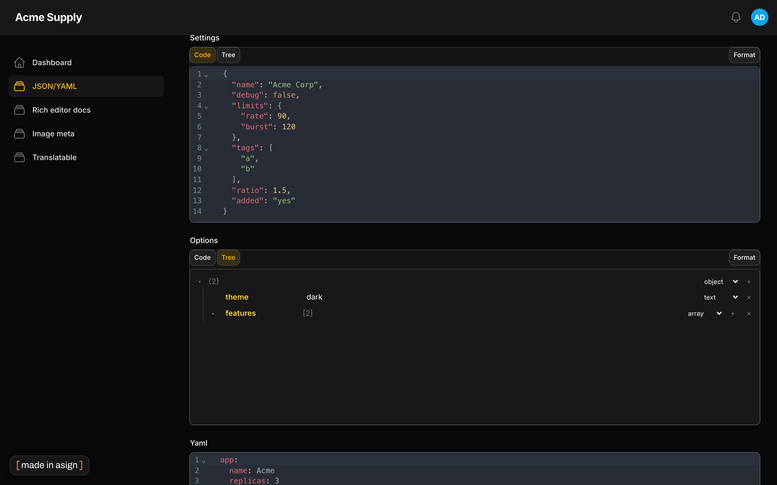Add an item to features array
This screenshot has height=485, width=777.
click(733, 313)
